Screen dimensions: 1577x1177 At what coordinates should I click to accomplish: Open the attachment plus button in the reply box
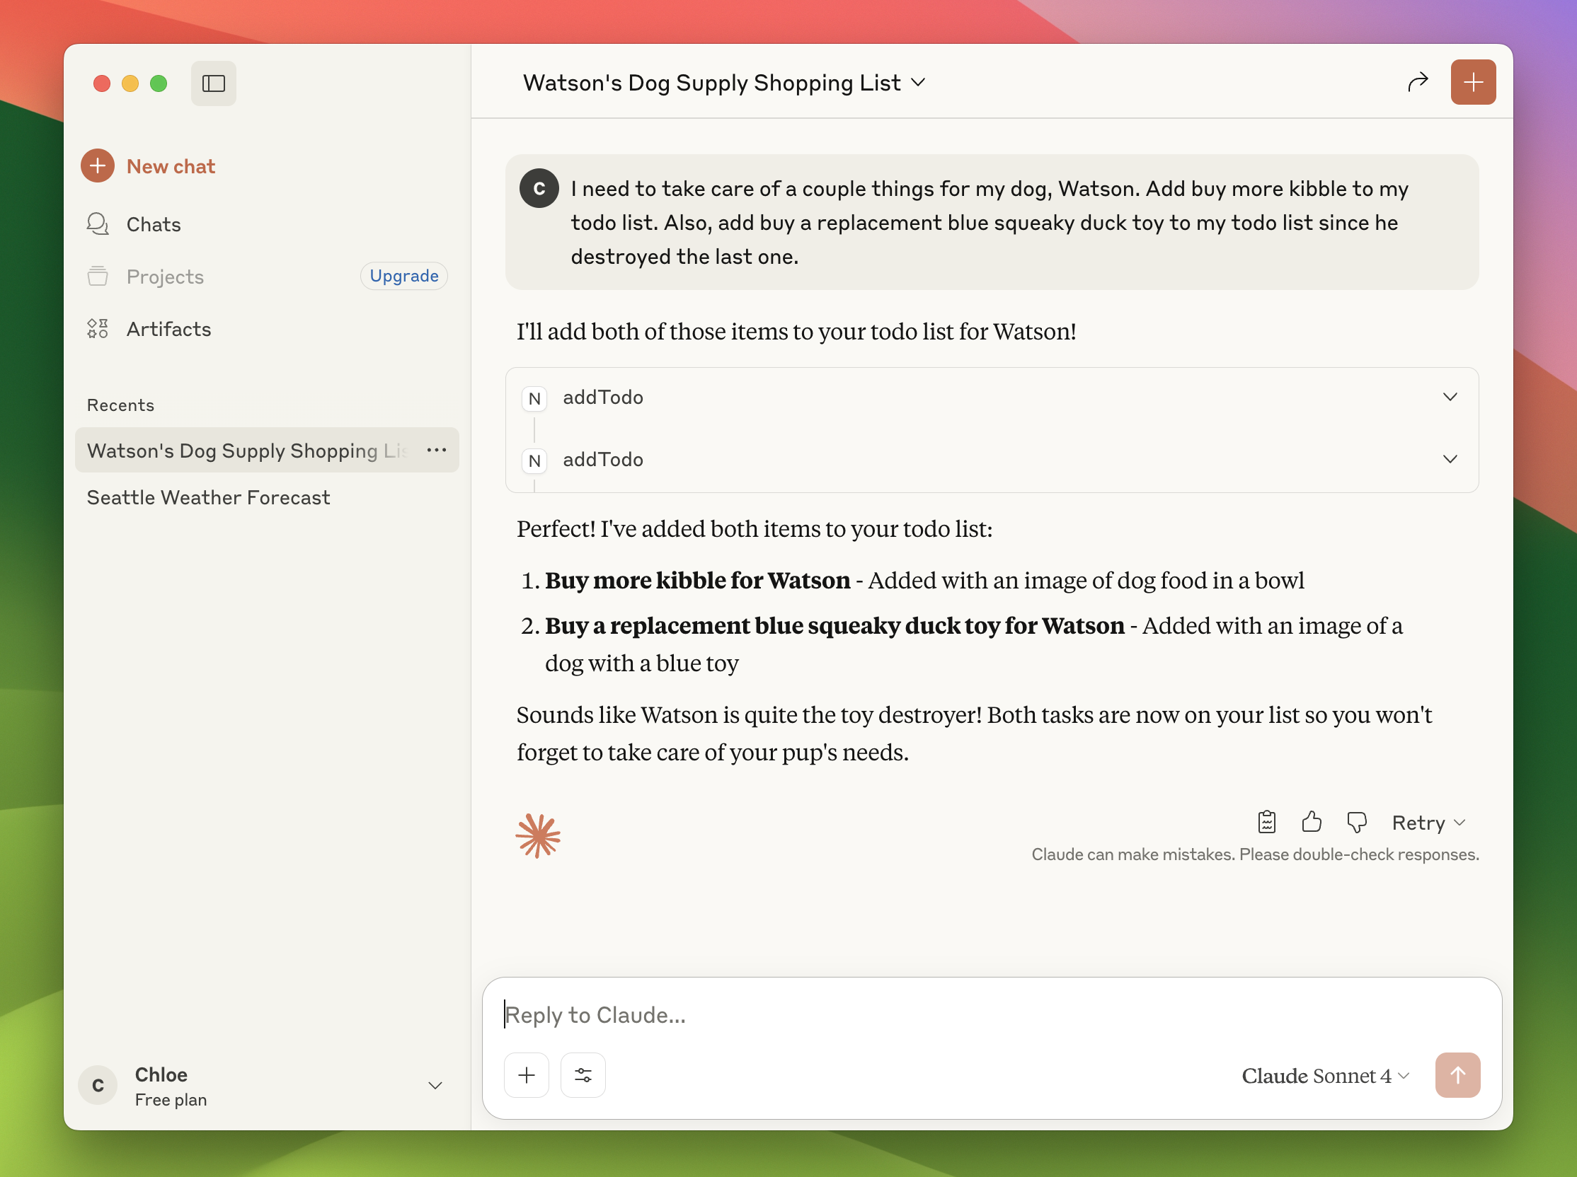coord(526,1075)
